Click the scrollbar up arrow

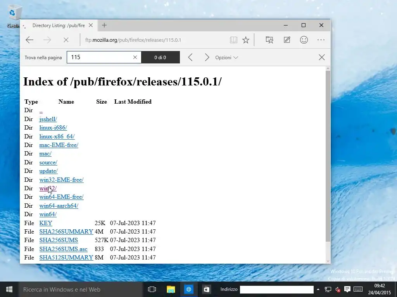pos(328,68)
